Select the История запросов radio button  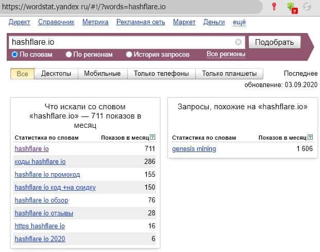(129, 54)
